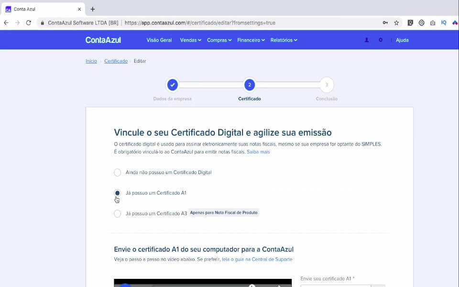Open the user profile icon in header

tap(367, 40)
